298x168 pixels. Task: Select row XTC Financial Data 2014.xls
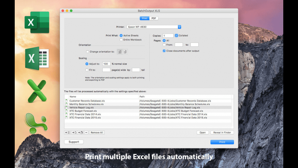148,115
